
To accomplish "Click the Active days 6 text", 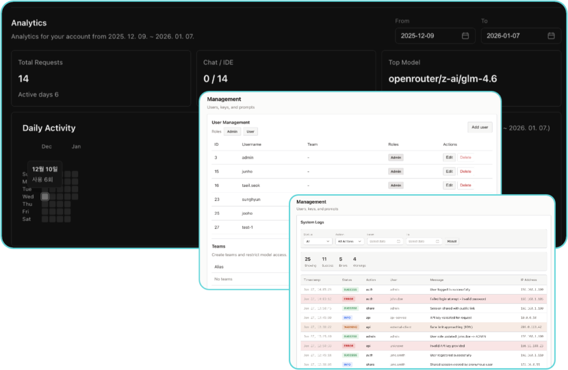I will [x=38, y=95].
